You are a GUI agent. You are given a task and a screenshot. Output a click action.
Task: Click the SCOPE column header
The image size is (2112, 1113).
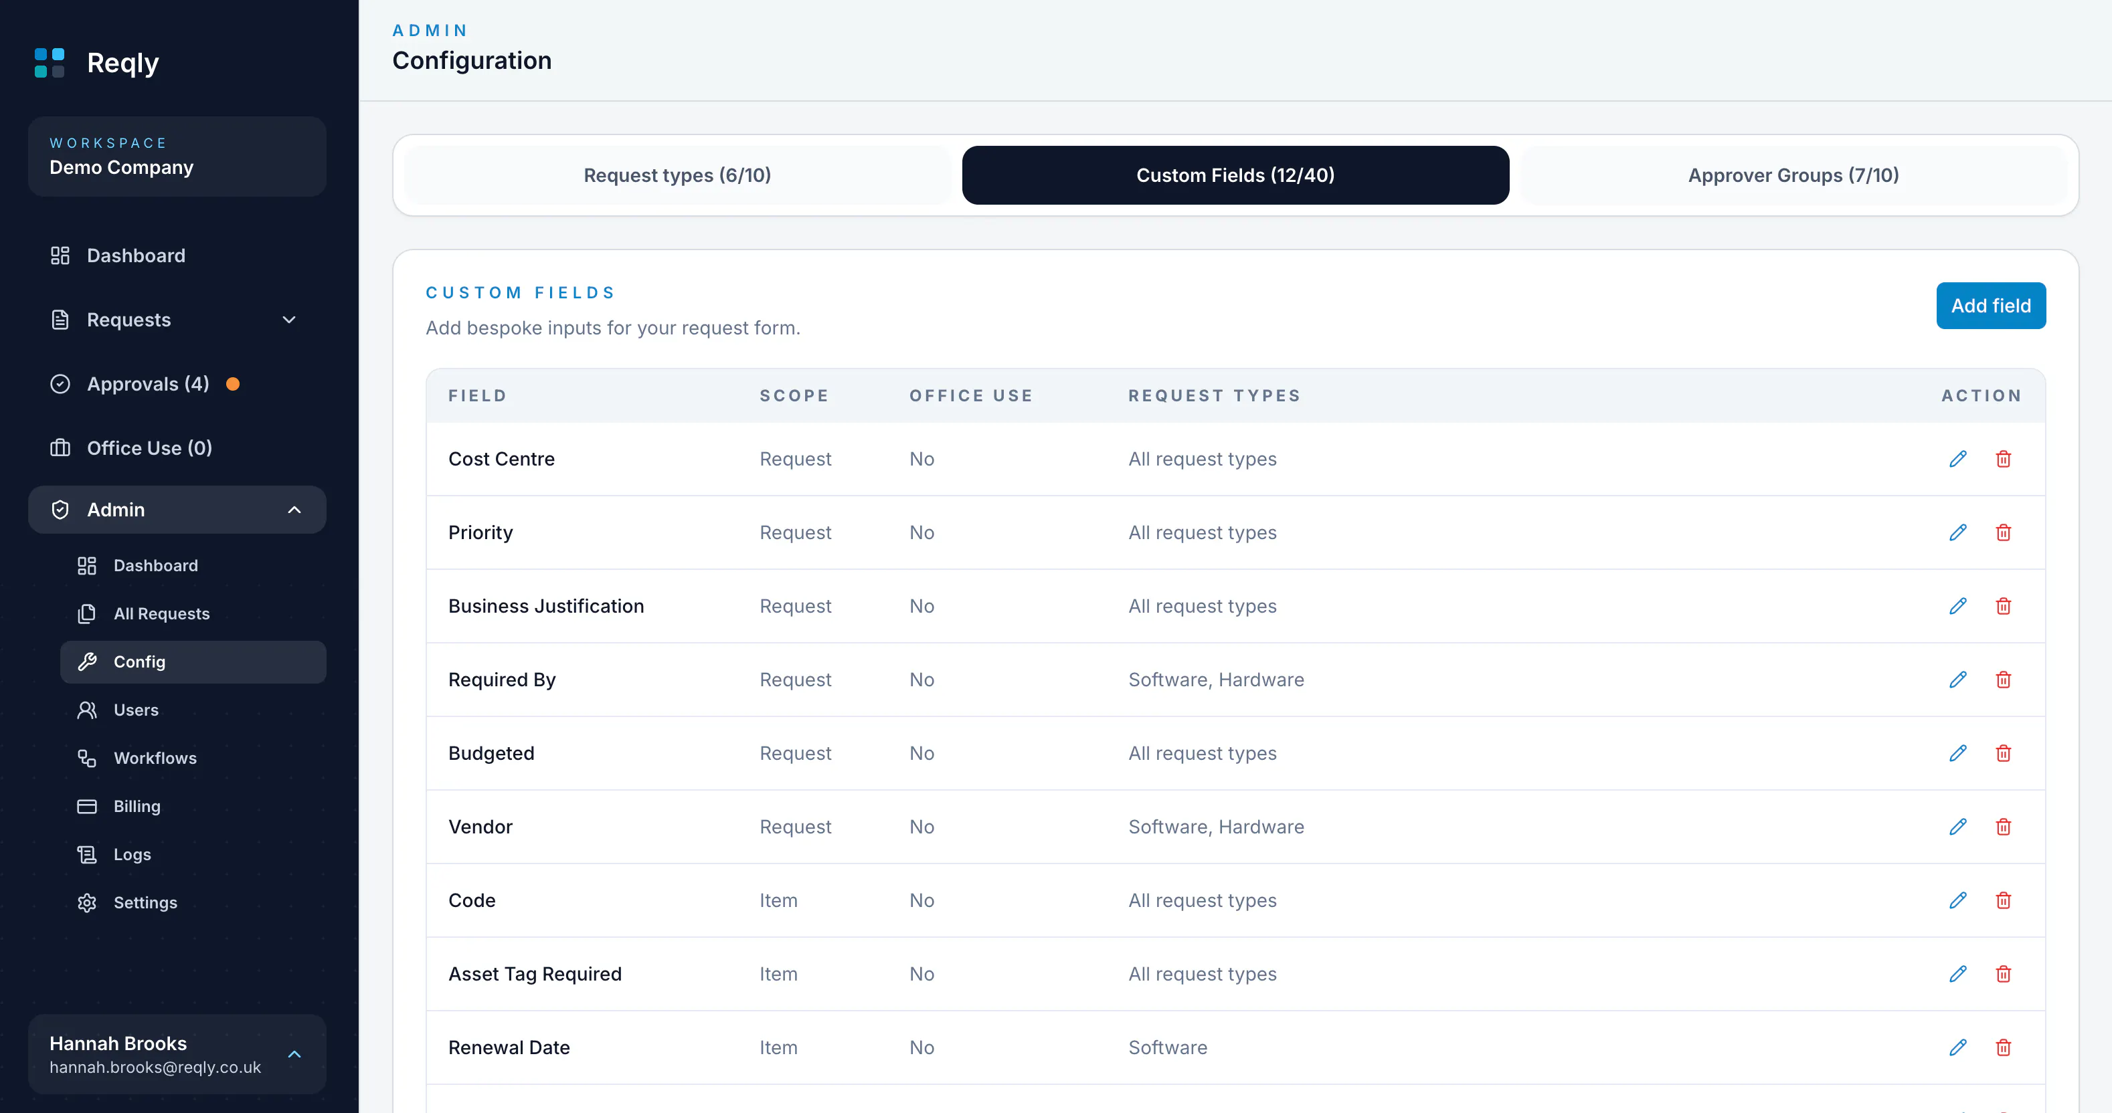pyautogui.click(x=794, y=396)
